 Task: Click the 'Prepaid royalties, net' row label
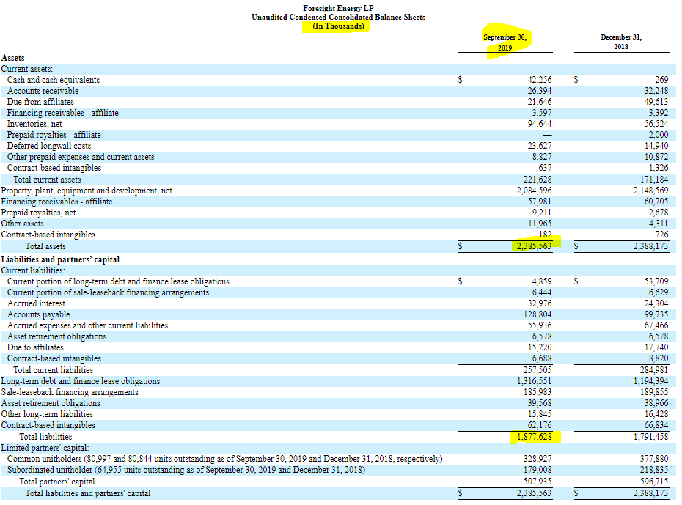pyautogui.click(x=38, y=213)
